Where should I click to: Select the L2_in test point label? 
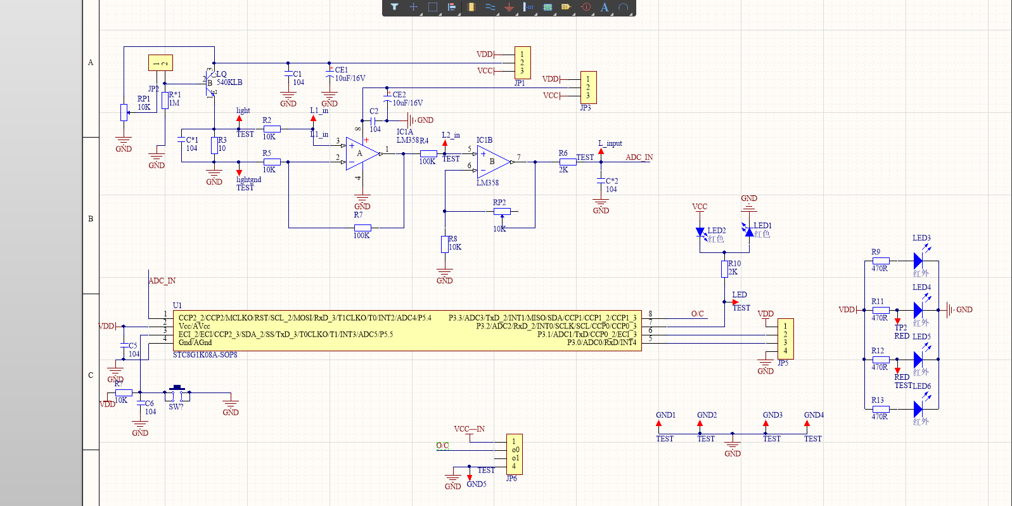click(x=451, y=135)
